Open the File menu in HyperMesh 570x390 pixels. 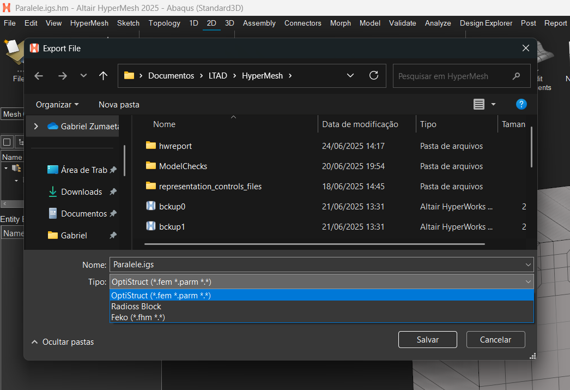click(x=9, y=23)
